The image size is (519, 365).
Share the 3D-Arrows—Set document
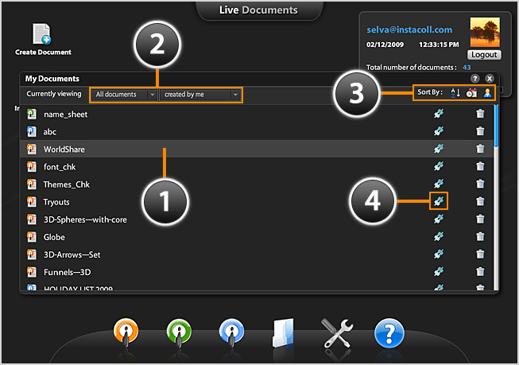point(439,254)
